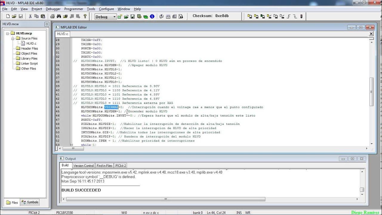Viewport: 382px width, 215px height.
Task: Click the 'bank 0' status bar entry
Action: coord(198,213)
